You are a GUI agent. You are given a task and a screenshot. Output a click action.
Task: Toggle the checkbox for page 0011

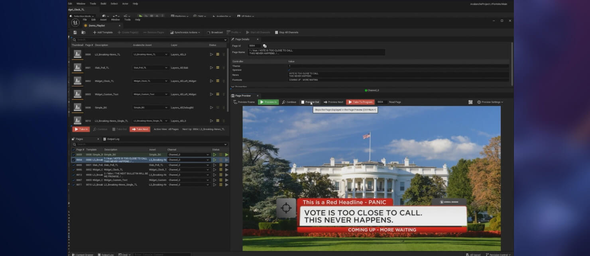click(x=73, y=185)
